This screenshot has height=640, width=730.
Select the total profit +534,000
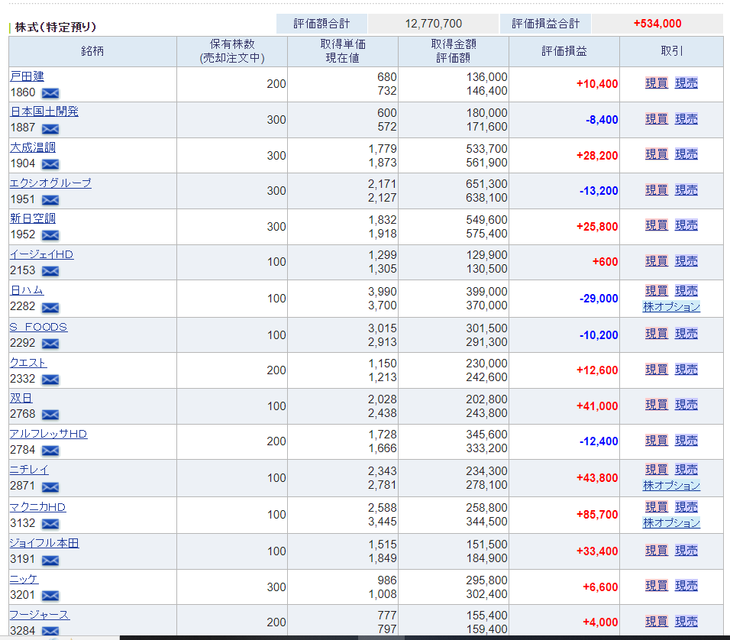click(x=657, y=24)
